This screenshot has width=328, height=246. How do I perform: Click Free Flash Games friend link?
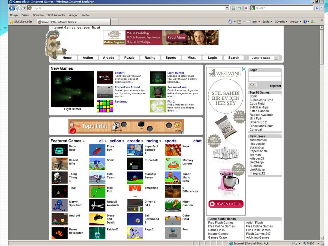[x=221, y=223]
